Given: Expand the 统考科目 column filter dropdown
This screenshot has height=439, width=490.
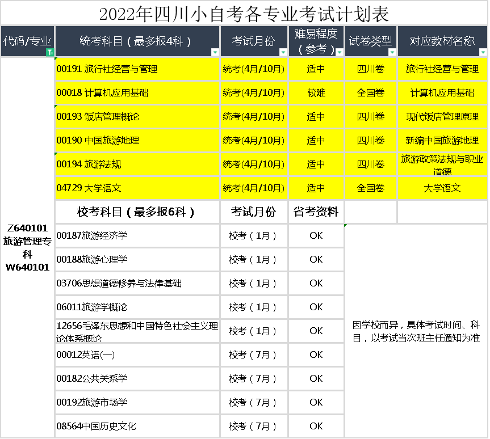Looking at the screenshot, I should click(x=215, y=52).
